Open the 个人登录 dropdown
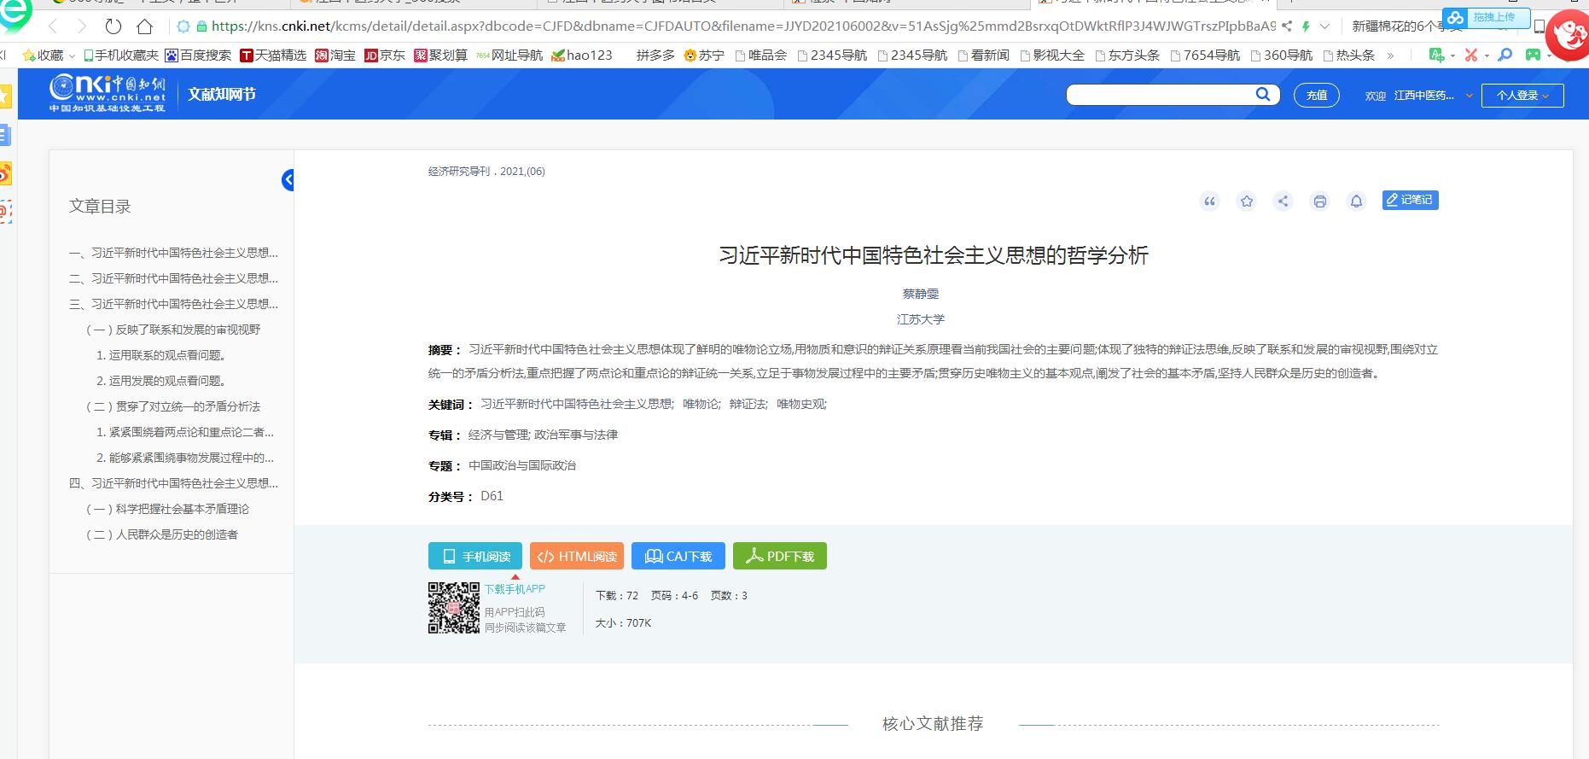The image size is (1589, 759). (x=1522, y=96)
